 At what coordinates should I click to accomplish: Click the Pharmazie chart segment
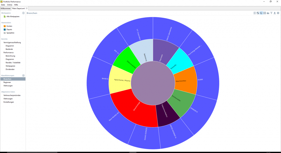[x=163, y=51]
